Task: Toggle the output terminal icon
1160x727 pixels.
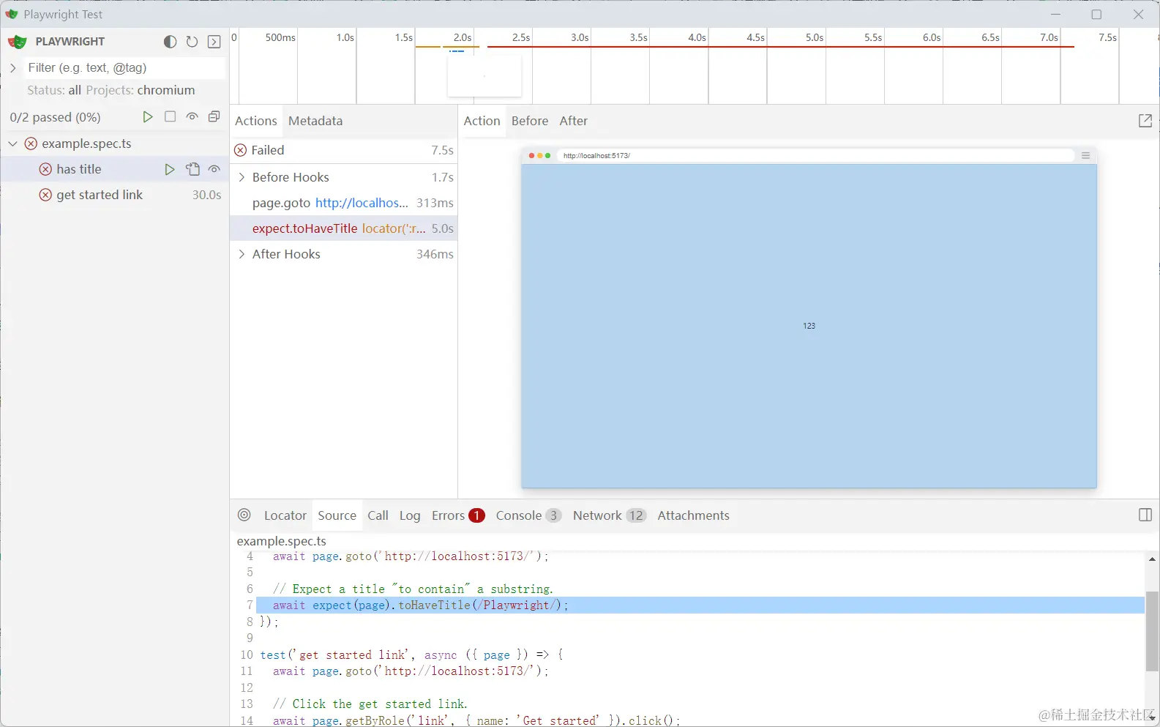Action: (x=214, y=42)
